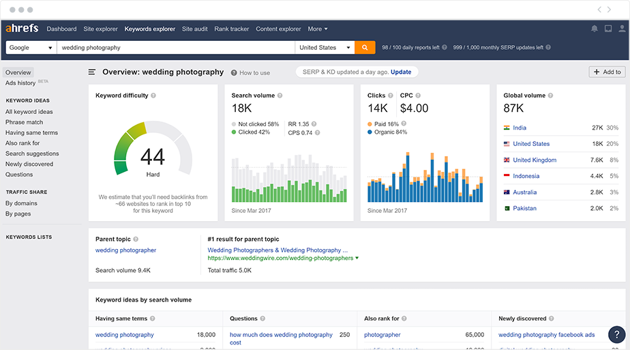The image size is (630, 350).
Task: Open Wedding Photographers & Wedding Photography result
Action: click(277, 250)
